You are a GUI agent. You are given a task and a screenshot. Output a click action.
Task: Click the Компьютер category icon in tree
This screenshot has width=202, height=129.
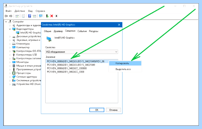(14, 47)
